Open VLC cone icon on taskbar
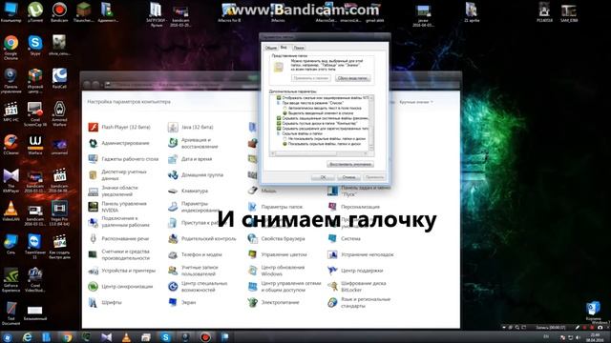The image size is (611, 343). (126, 337)
